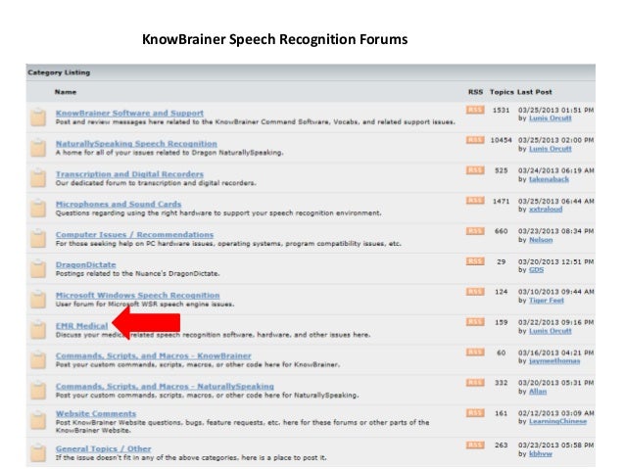Click RSS icon for Transcription and Digital Recorders

click(x=475, y=170)
